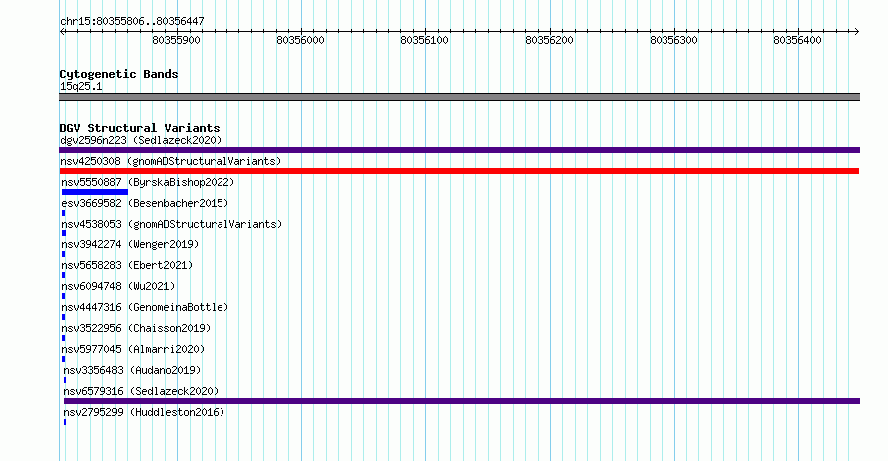Open the nsv3522956 (Chaisson2019) variant
The width and height of the screenshot is (888, 461).
tap(136, 328)
